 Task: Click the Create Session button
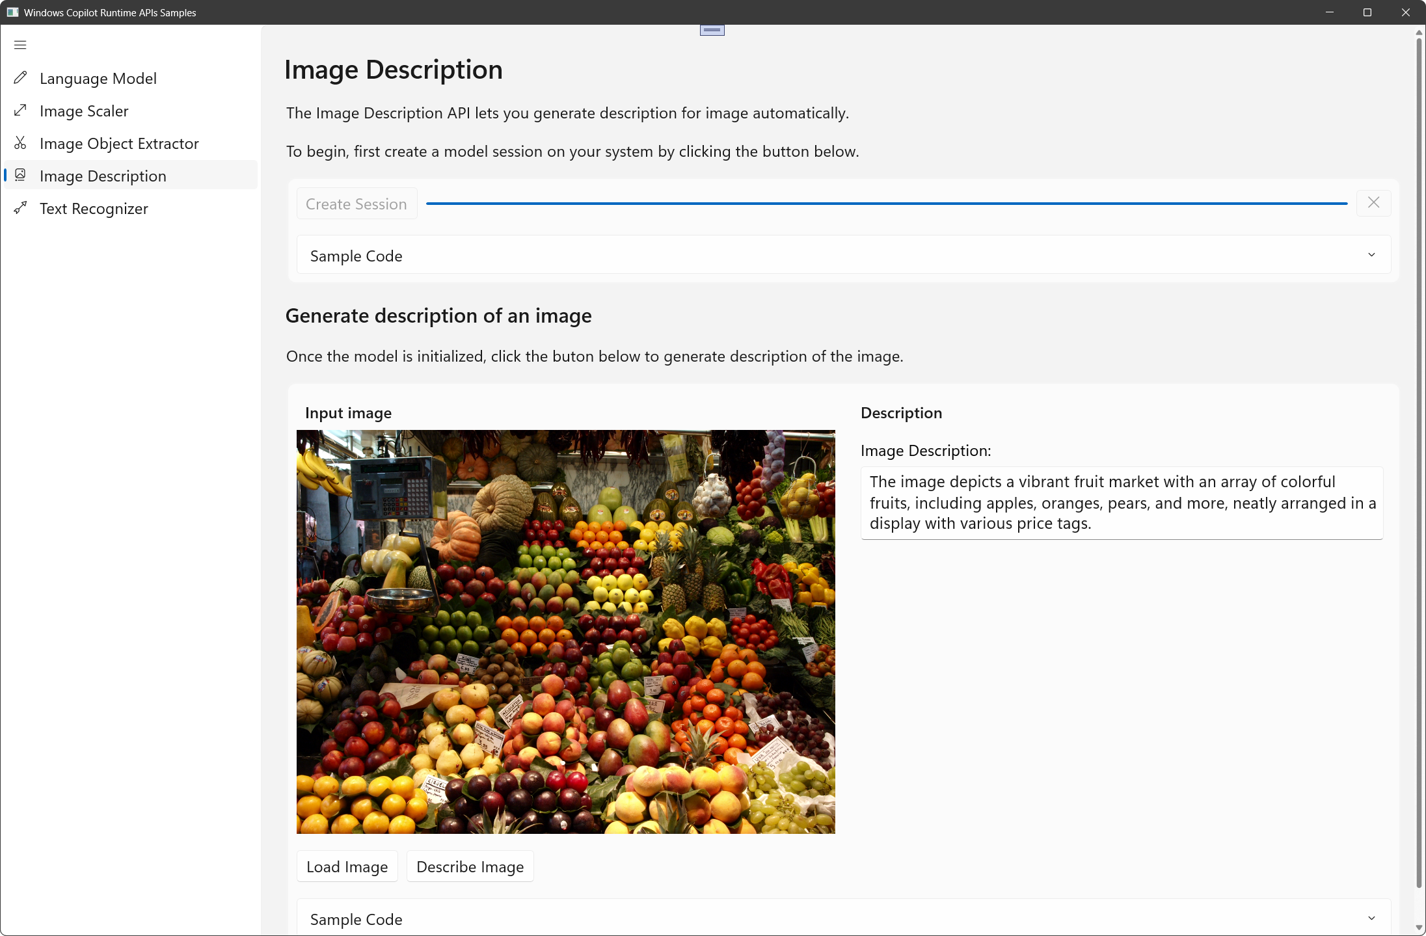(x=356, y=204)
